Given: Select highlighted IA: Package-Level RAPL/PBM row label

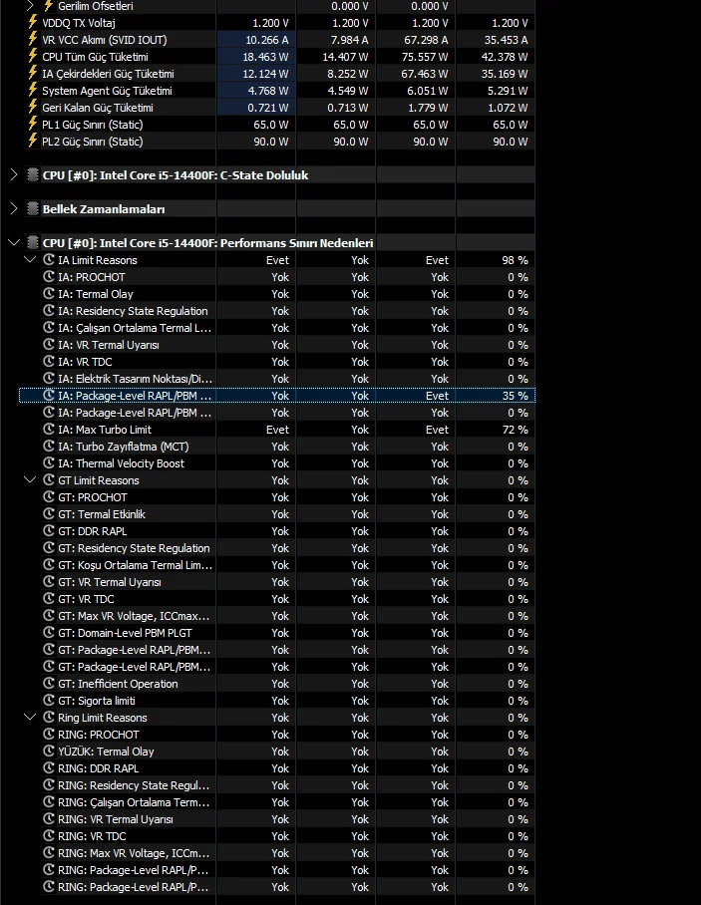Looking at the screenshot, I should 135,396.
